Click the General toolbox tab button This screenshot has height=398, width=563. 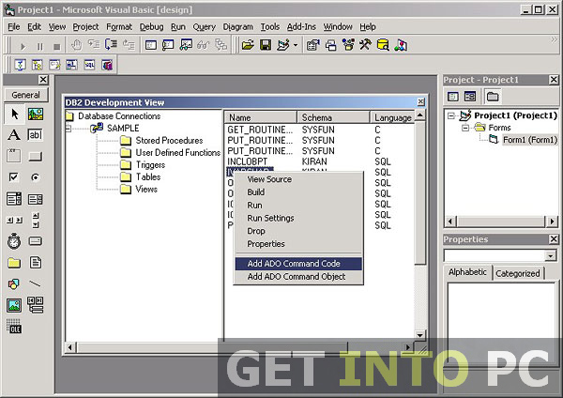(x=26, y=95)
